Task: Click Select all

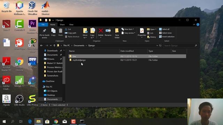Action: coord(164,29)
